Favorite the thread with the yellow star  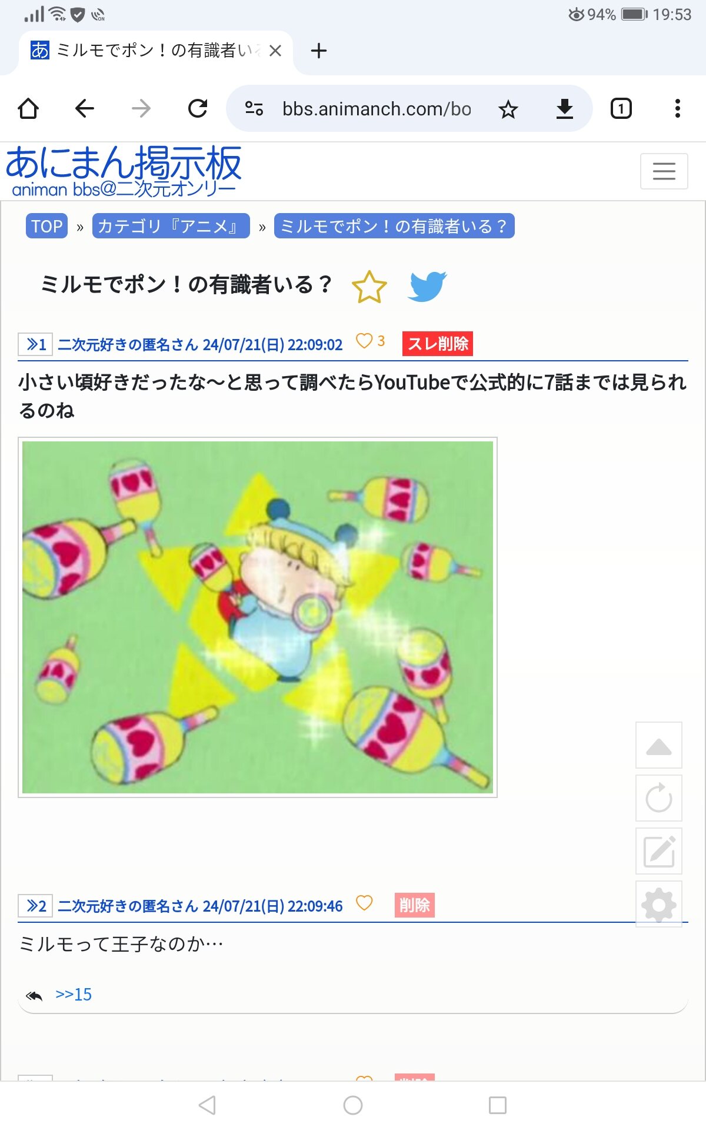369,287
